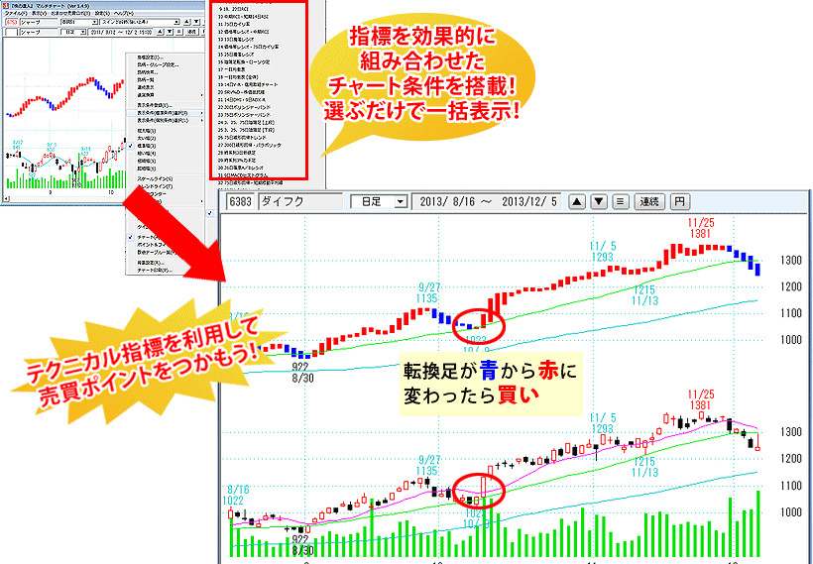Viewport: 813px width, 564px height.
Task: Click the ダイフク stock name field
Action: (x=300, y=201)
